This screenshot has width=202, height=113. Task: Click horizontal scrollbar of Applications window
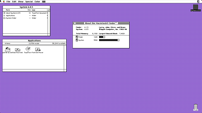(33, 70)
